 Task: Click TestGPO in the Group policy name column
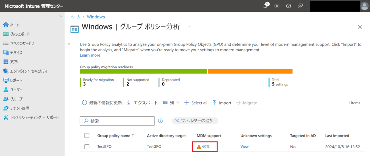click(104, 146)
